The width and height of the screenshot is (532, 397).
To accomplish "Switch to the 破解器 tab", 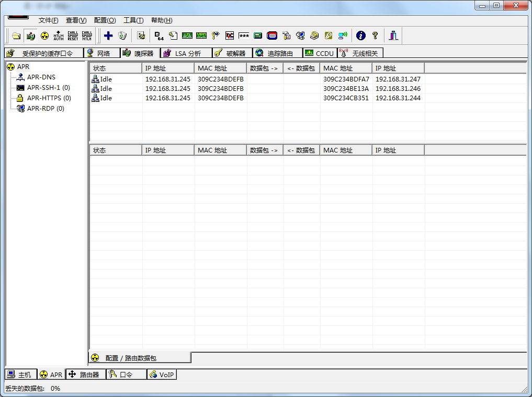I will (x=232, y=53).
